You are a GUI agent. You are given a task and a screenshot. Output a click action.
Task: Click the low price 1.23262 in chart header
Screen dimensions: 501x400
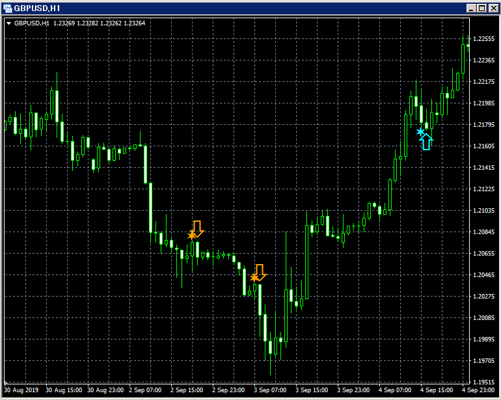pos(111,23)
